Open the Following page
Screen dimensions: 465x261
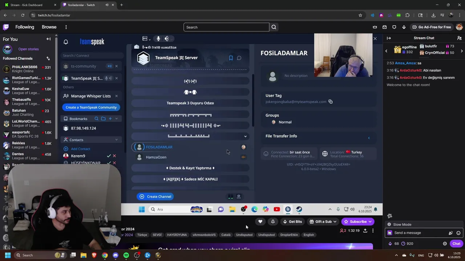(x=25, y=27)
